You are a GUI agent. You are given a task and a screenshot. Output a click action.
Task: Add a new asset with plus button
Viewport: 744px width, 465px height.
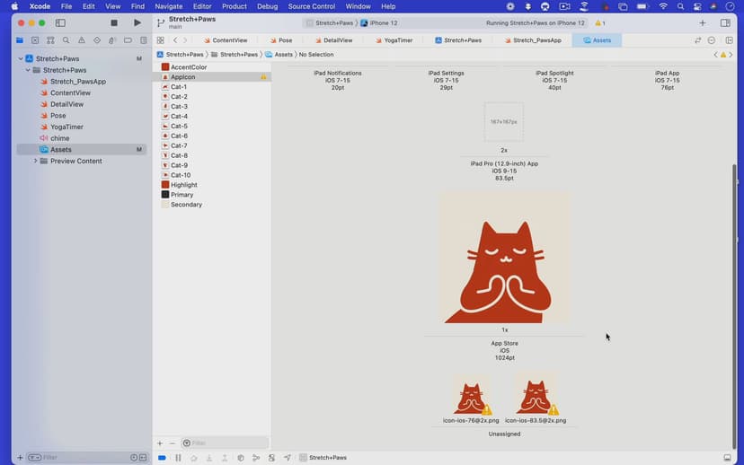click(160, 443)
